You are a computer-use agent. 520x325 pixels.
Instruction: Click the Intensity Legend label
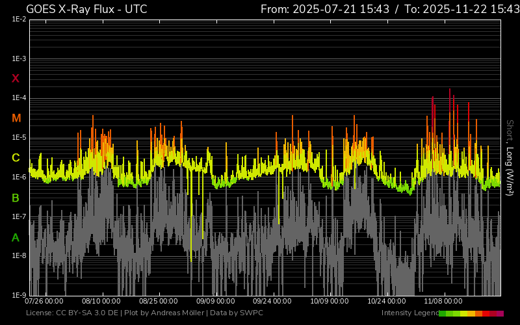[x=409, y=313]
